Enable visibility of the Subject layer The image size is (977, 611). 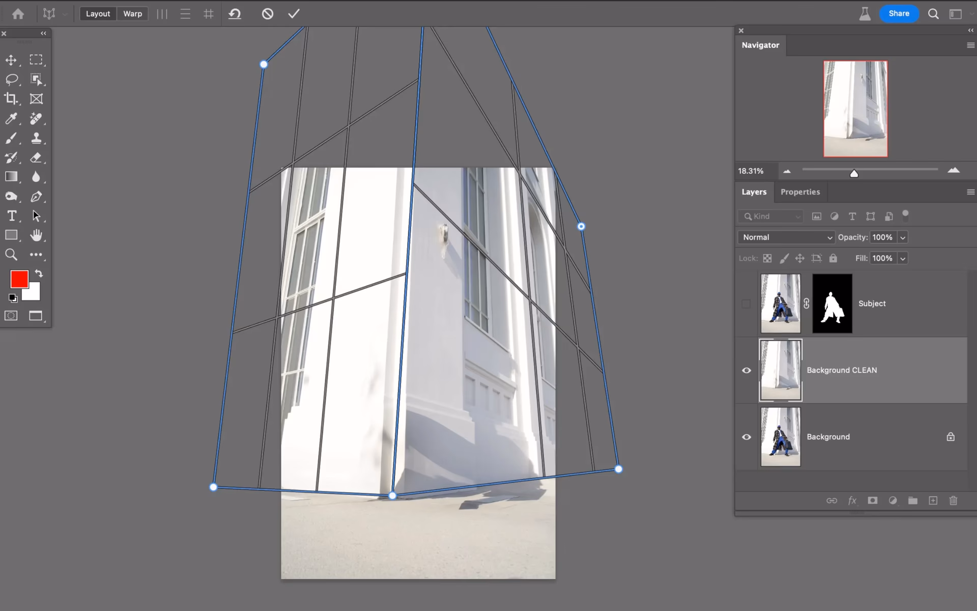(746, 303)
